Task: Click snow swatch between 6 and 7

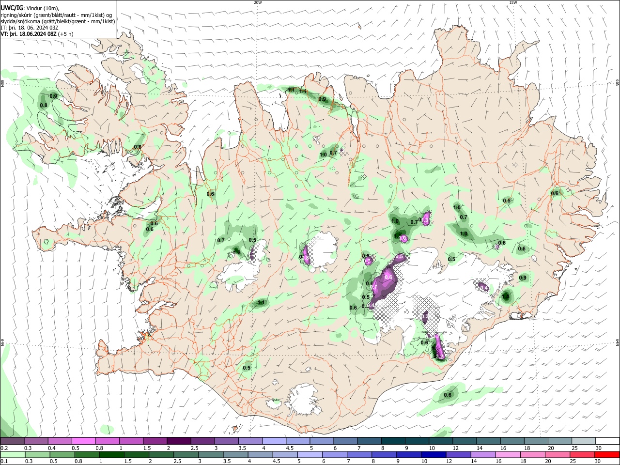Action: pyautogui.click(x=345, y=441)
